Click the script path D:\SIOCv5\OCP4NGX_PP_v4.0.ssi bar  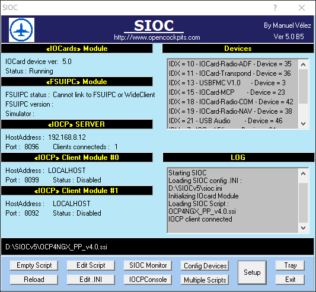(x=157, y=246)
